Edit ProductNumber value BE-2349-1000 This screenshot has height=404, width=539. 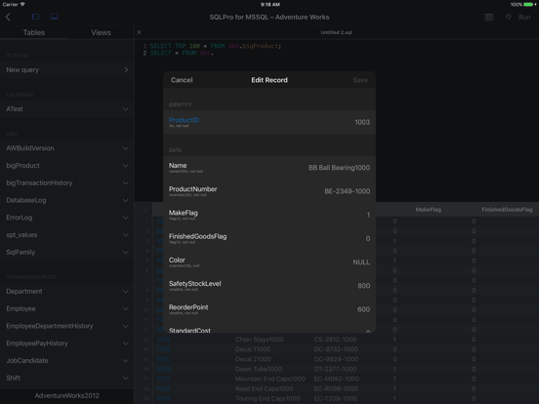pyautogui.click(x=348, y=191)
